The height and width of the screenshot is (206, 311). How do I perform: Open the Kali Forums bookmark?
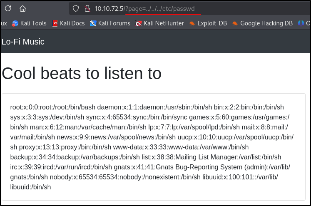[110, 23]
